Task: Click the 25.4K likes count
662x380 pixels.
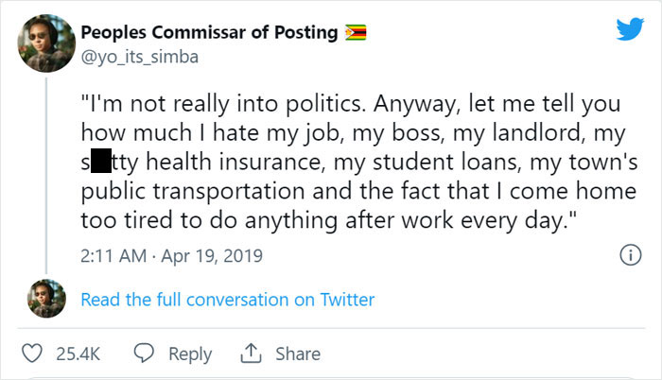Action: click(78, 354)
